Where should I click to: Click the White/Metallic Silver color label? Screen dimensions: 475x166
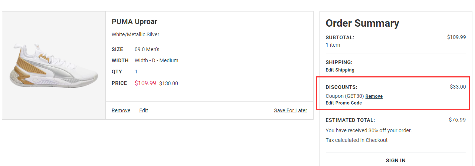tap(135, 34)
